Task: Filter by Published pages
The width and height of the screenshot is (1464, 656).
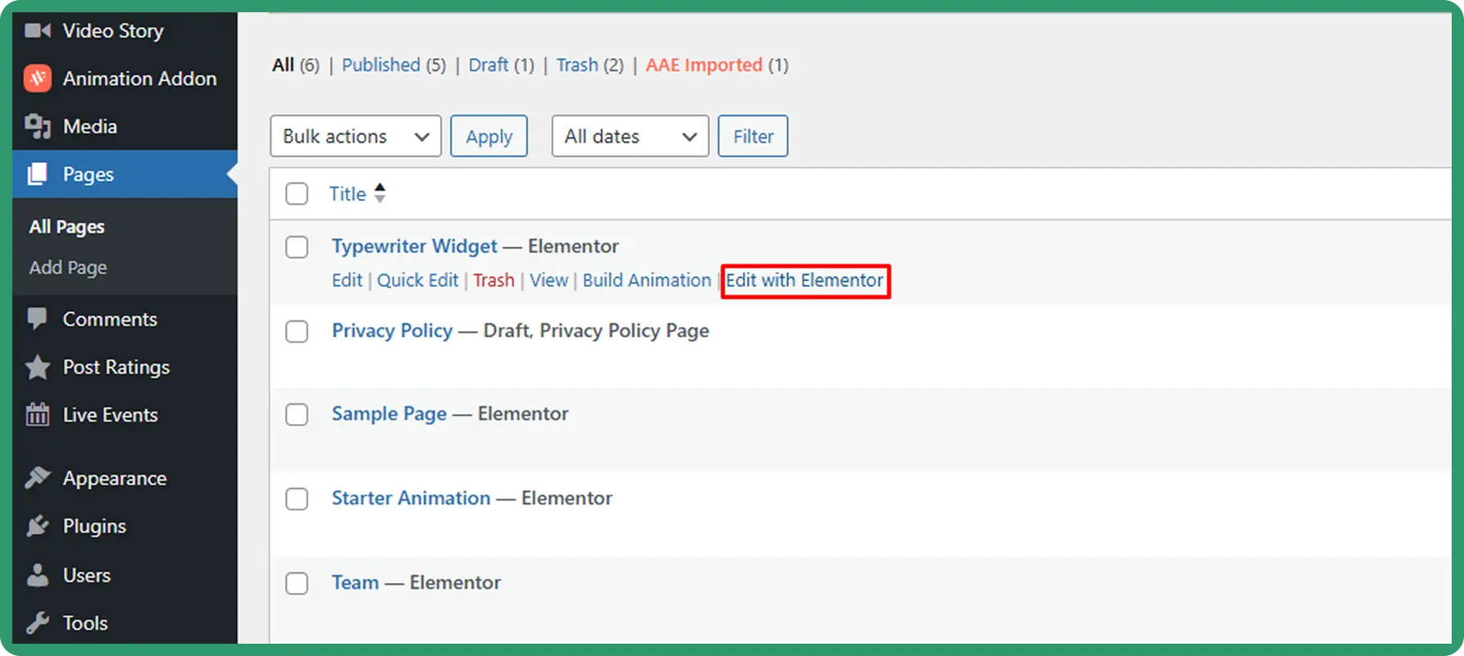Action: coord(381,65)
